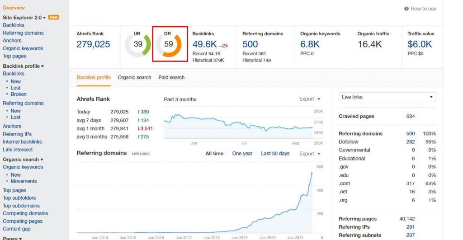Click the Traffic value $6.0K
The height and width of the screenshot is (240, 463).
(420, 44)
